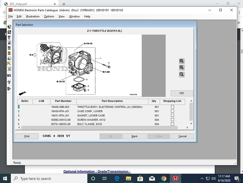Click the blue flag with person toolbar icon
Image resolution: width=243 pixels, height=183 pixels.
coord(9,37)
